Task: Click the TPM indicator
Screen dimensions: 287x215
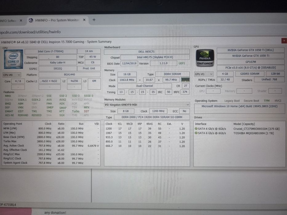Action: [x=266, y=100]
